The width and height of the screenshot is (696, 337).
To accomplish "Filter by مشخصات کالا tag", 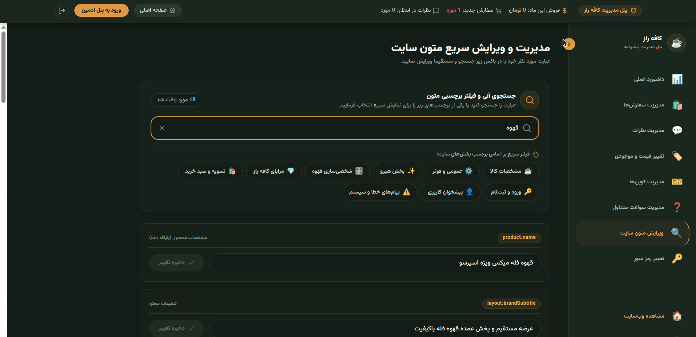I will click(x=511, y=171).
